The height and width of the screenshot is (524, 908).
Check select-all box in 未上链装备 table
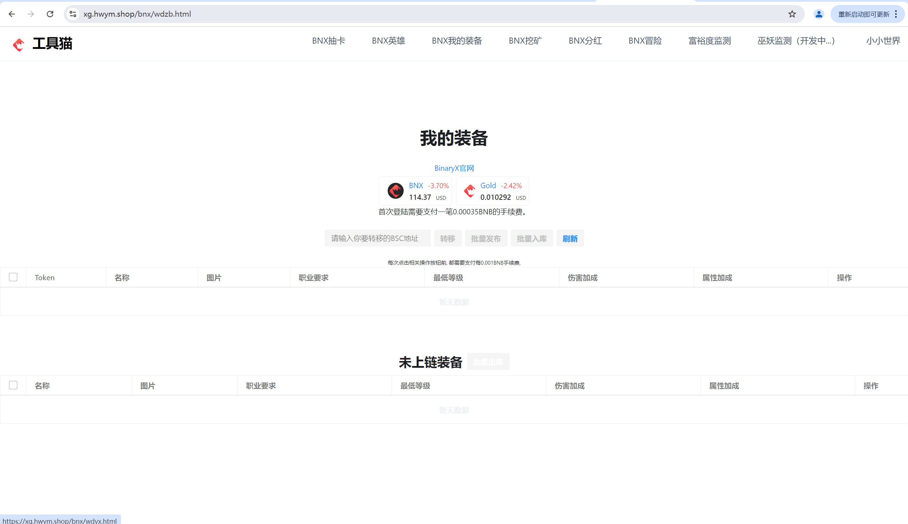click(13, 385)
